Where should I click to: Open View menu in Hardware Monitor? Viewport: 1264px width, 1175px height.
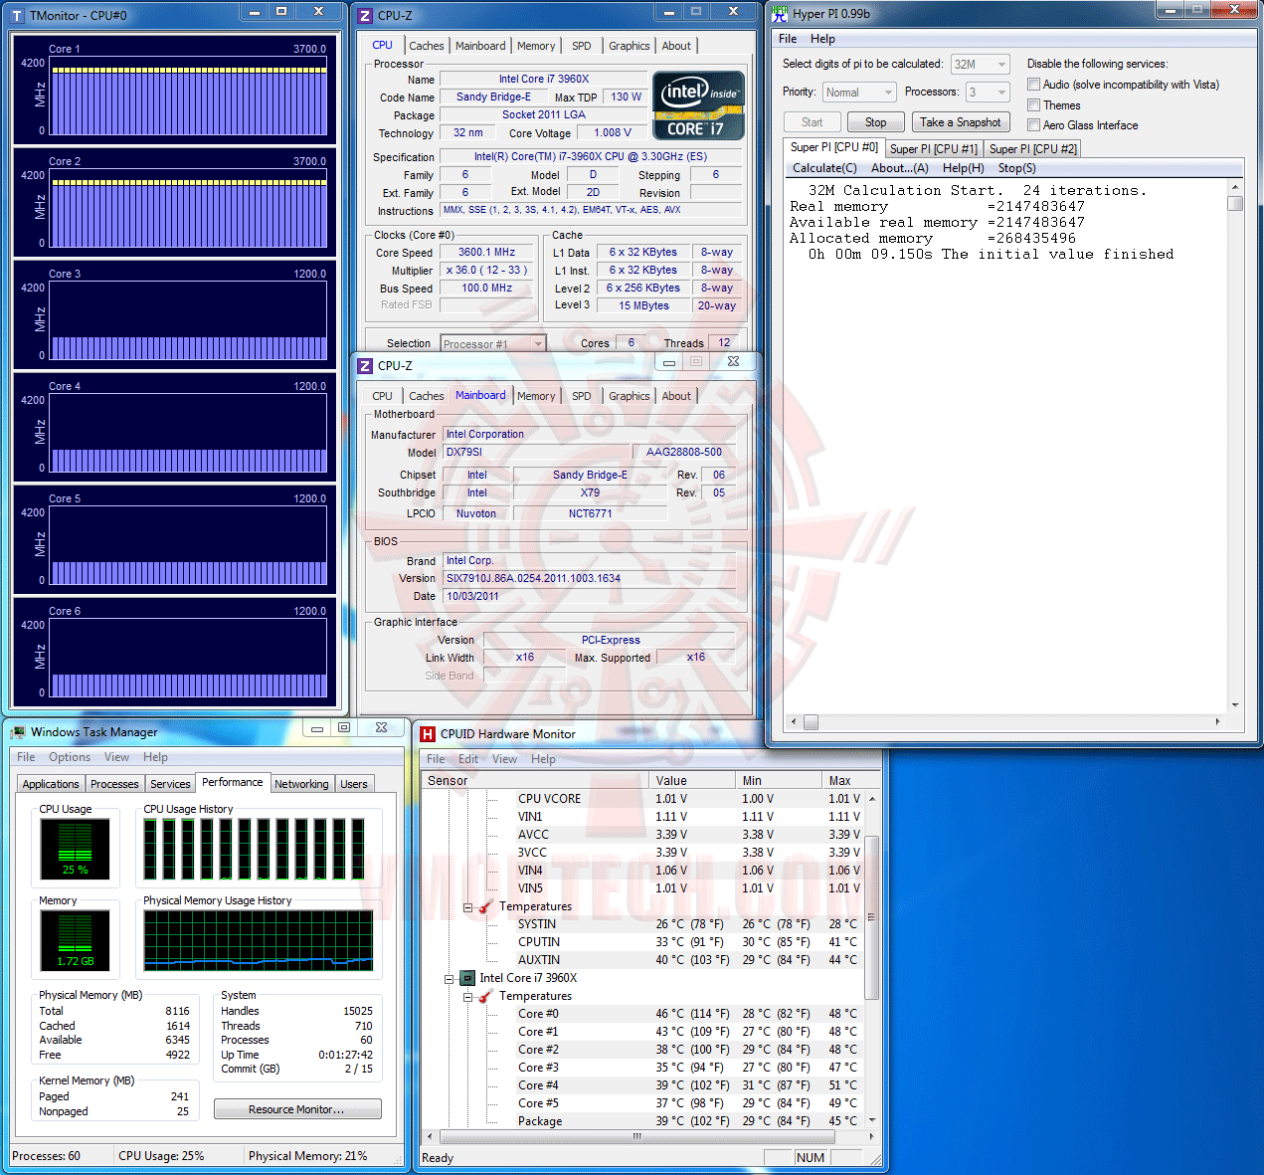pyautogui.click(x=504, y=759)
